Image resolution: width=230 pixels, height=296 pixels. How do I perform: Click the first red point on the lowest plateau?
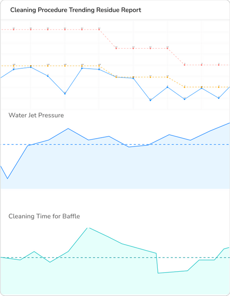coord(184,65)
